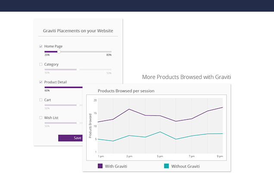Image resolution: width=274 pixels, height=180 pixels.
Task: Uncheck the Home Page checkbox
Action: tap(41, 46)
